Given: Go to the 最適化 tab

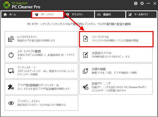Looking at the screenshot, I should point(110,15).
